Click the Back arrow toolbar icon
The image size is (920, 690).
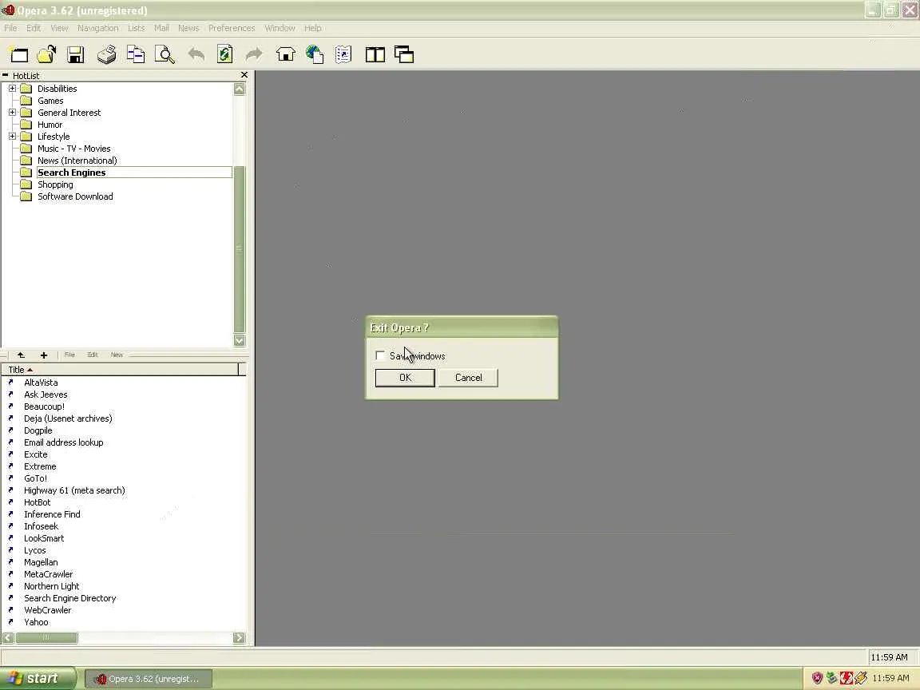tap(196, 54)
